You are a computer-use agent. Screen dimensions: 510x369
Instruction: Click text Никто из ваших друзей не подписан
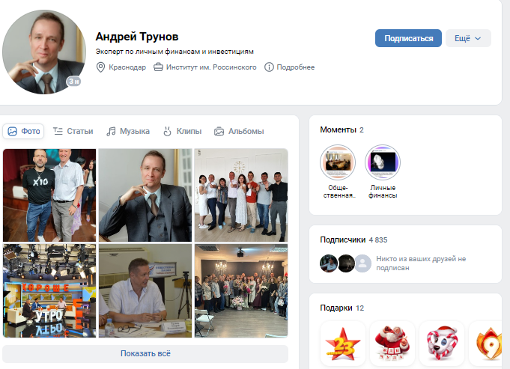[x=421, y=263]
